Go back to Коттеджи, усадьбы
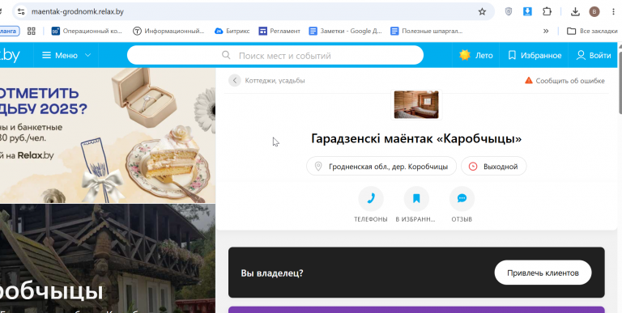622x313 pixels. coord(275,80)
